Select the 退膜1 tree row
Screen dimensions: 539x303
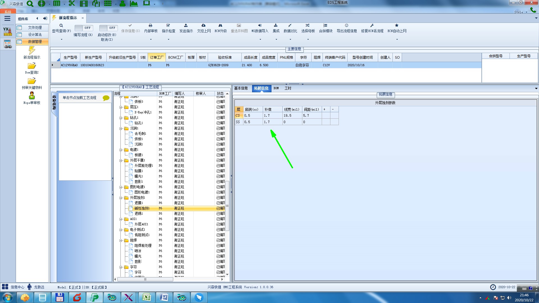176,203
